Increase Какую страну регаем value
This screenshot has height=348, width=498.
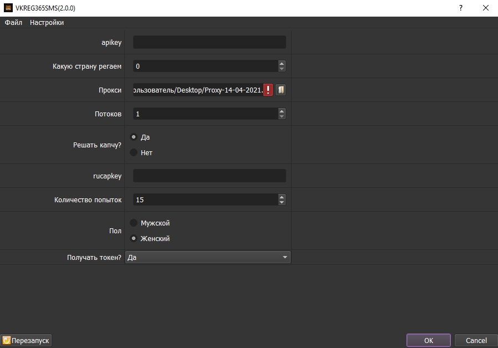(282, 64)
